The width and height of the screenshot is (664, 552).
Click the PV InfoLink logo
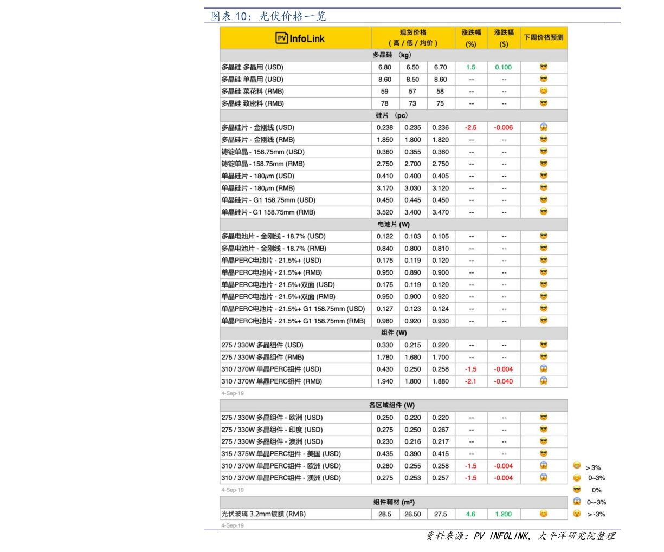(300, 38)
